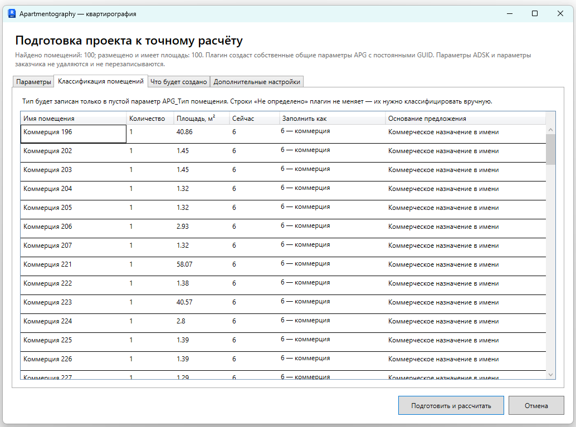Image resolution: width=576 pixels, height=427 pixels.
Task: Sort by Площадь, м² column header
Action: (x=201, y=118)
